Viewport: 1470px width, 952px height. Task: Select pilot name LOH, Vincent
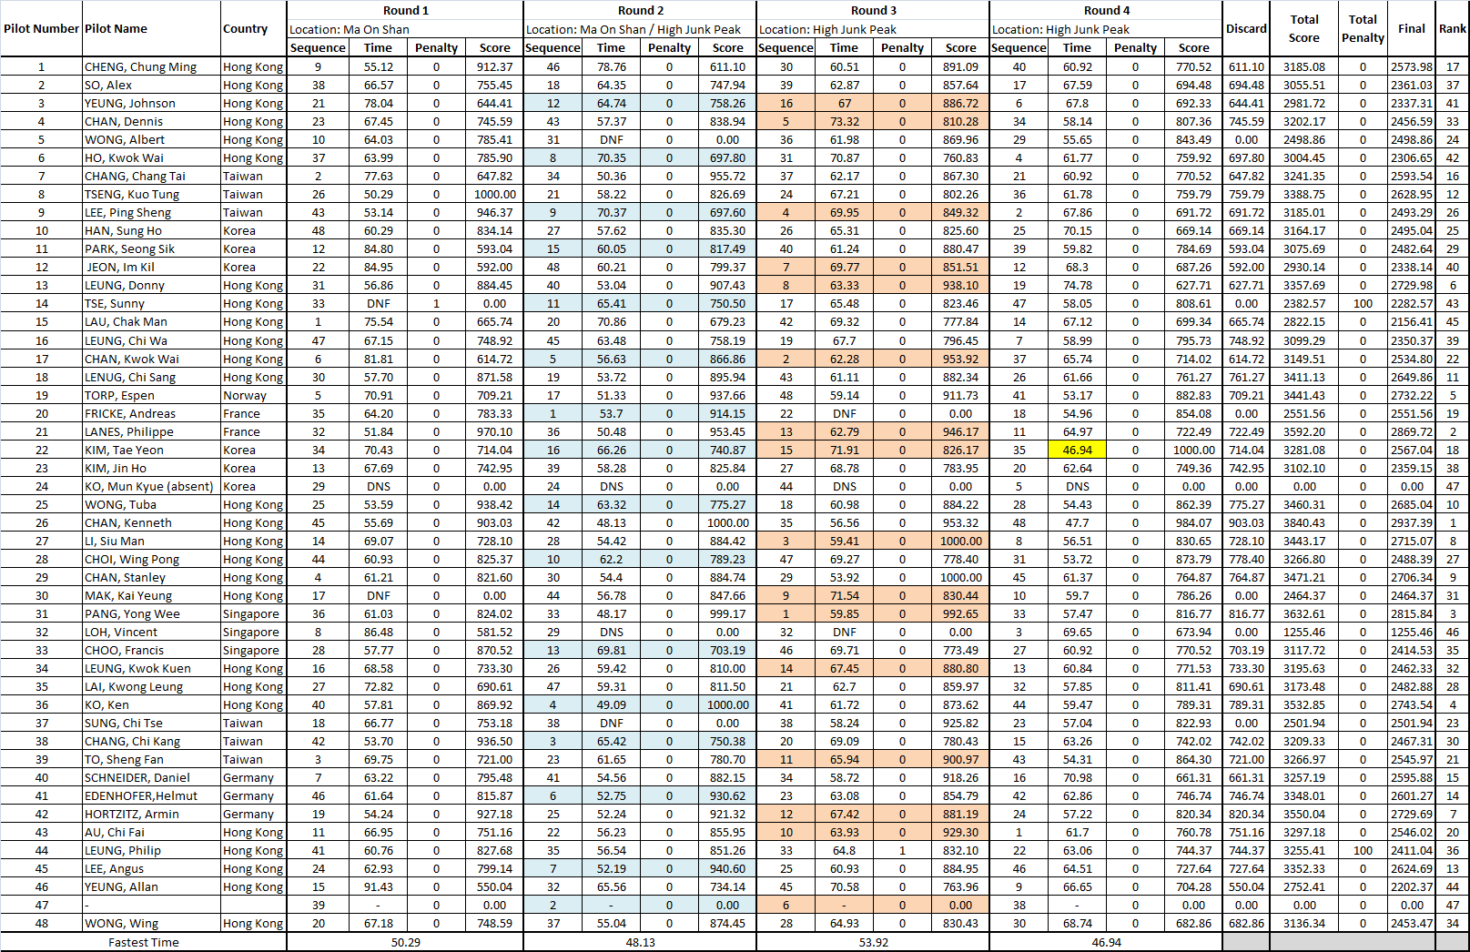point(121,633)
